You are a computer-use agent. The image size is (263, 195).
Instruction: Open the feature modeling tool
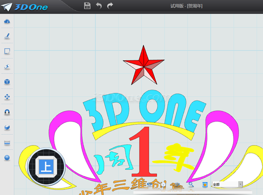[x=7, y=67]
